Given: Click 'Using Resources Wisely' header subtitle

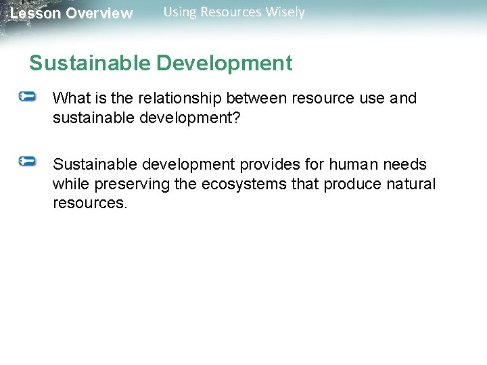Looking at the screenshot, I should (234, 12).
